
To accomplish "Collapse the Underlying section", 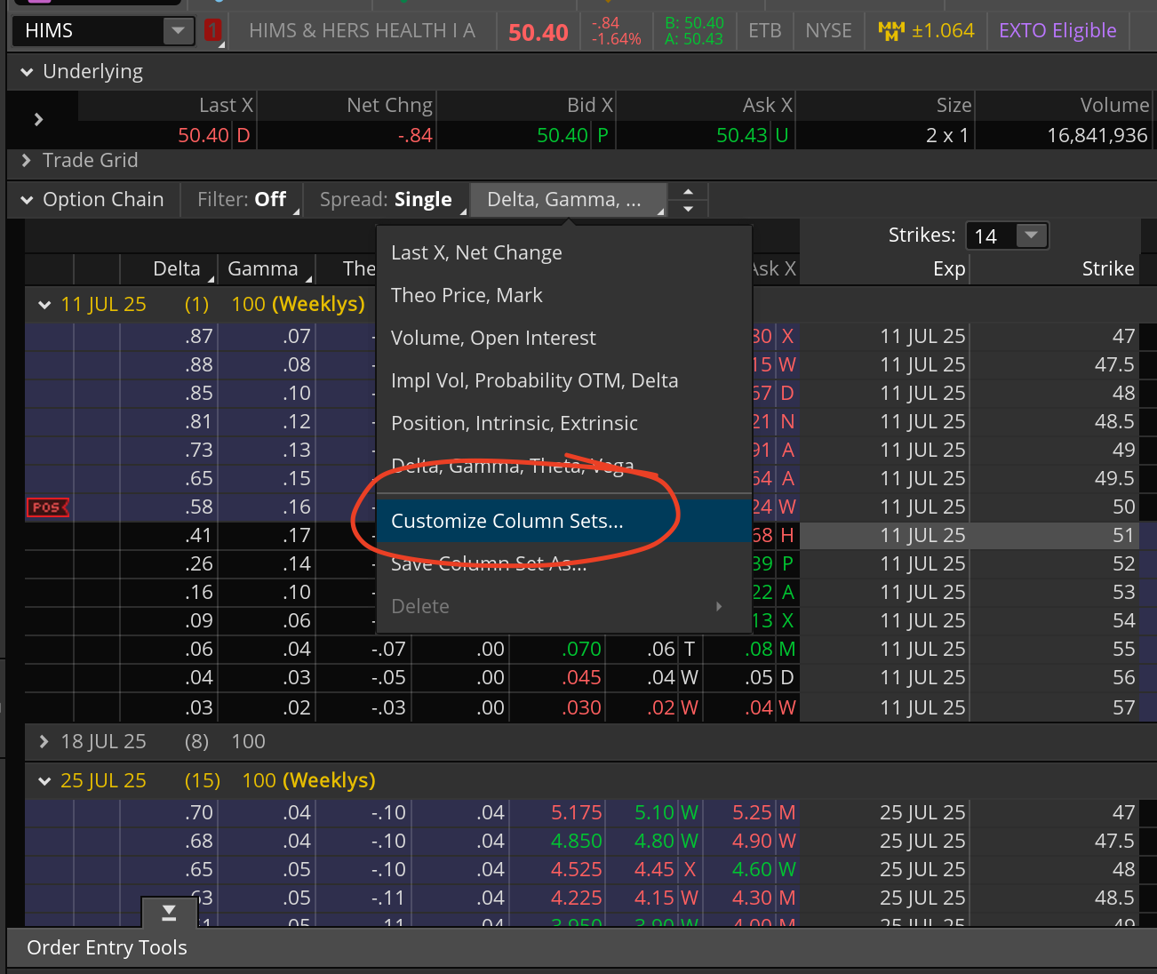I will tap(27, 72).
